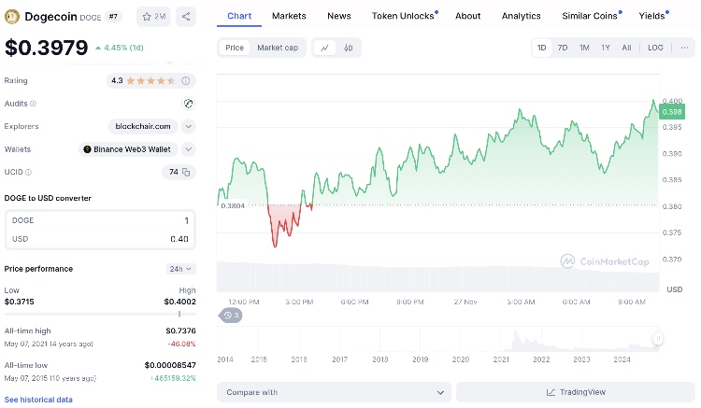Add Dogecoin to watchlist via star button
The height and width of the screenshot is (408, 701).
153,17
